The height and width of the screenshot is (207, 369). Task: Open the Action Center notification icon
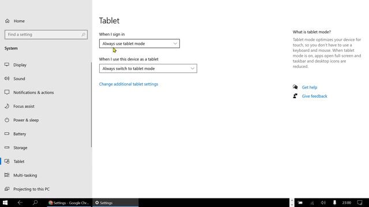tap(360, 202)
